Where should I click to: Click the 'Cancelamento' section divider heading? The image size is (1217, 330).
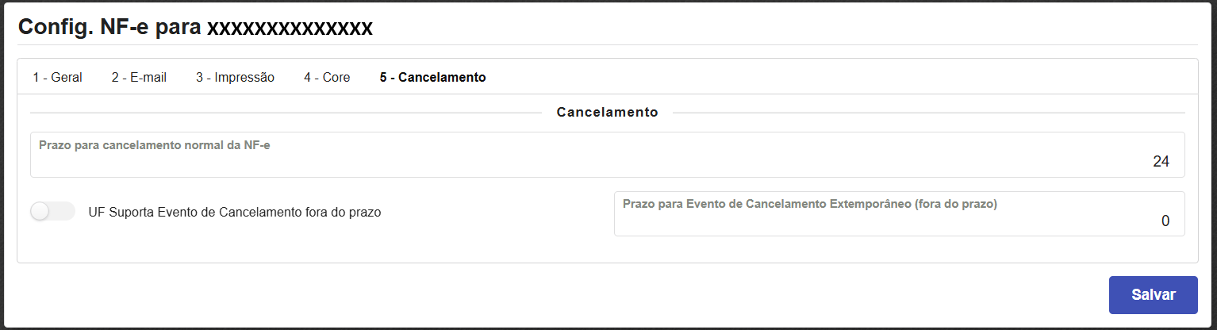(x=607, y=113)
